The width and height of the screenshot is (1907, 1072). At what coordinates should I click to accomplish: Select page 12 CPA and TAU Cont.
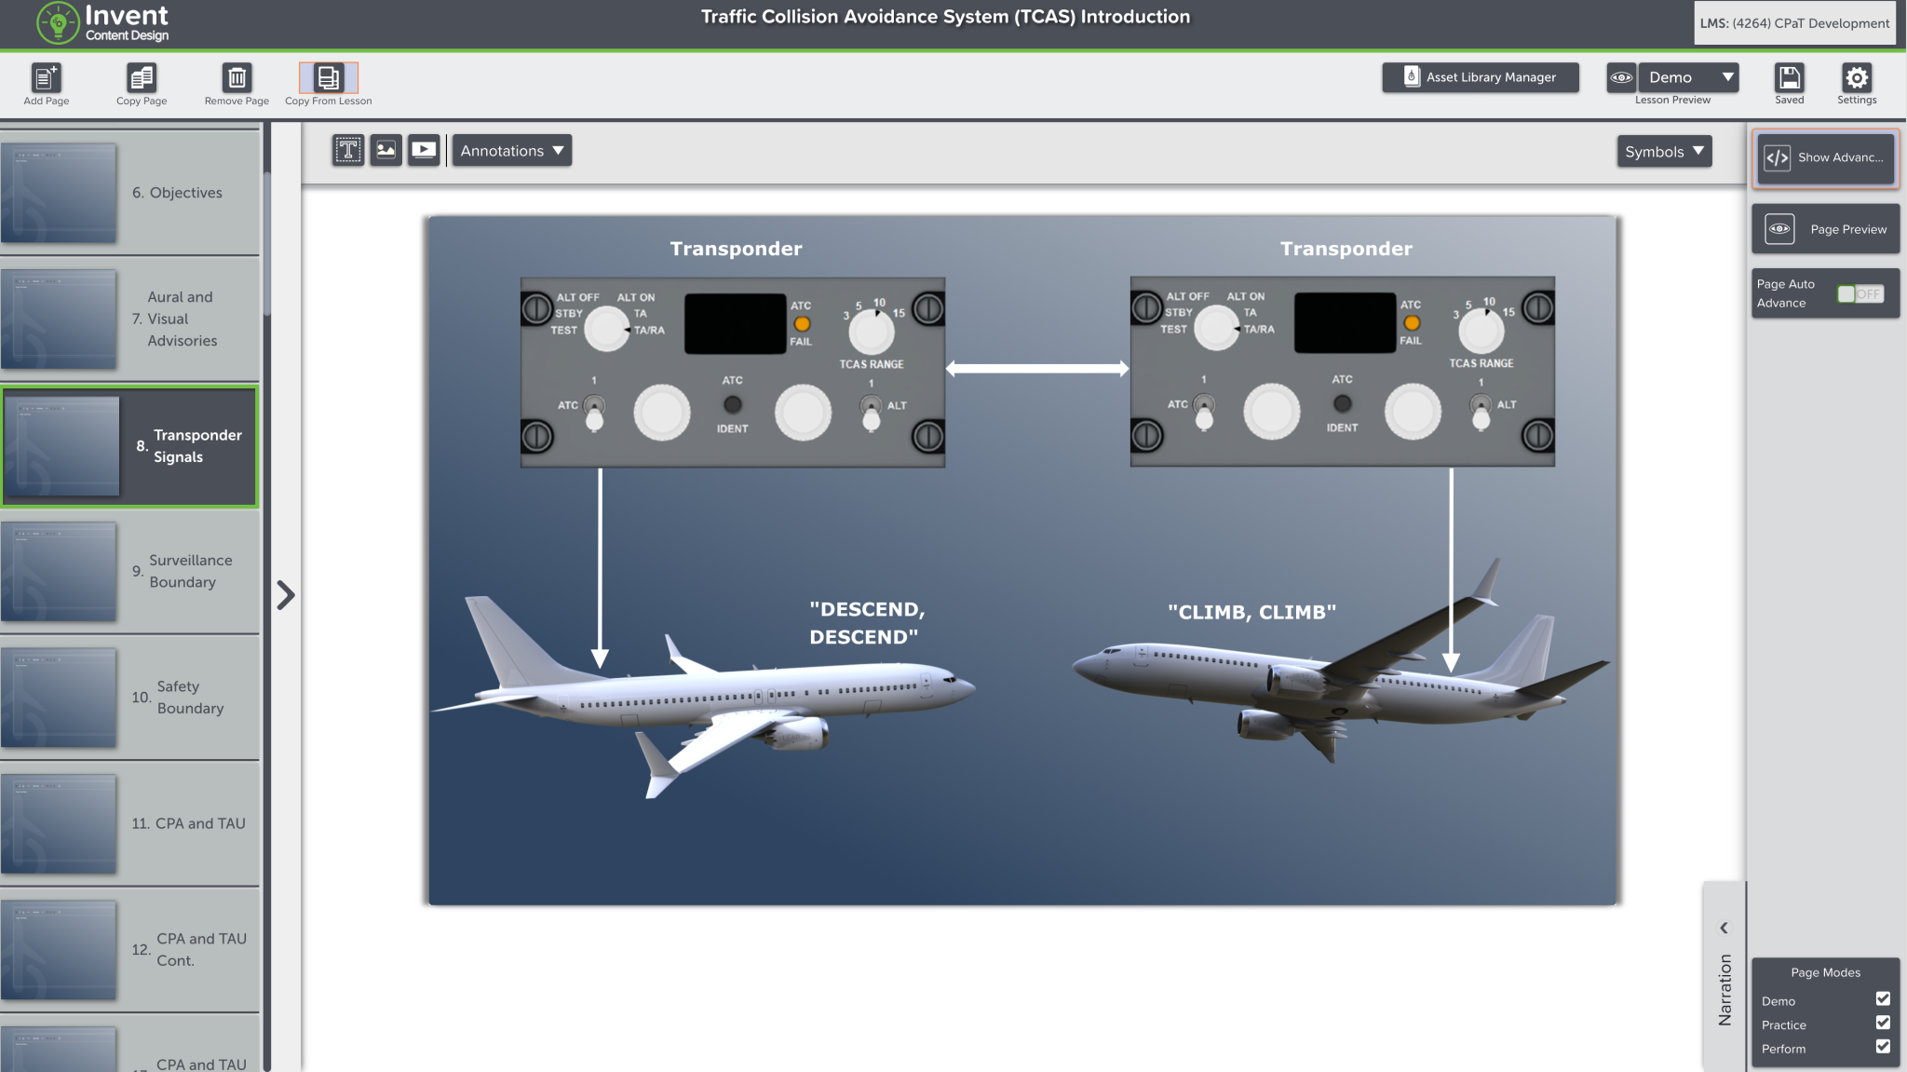(x=129, y=949)
